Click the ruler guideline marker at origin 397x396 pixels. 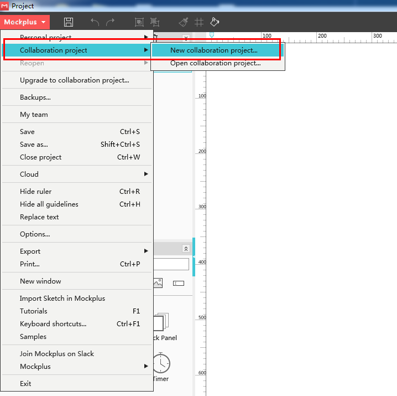tap(212, 35)
